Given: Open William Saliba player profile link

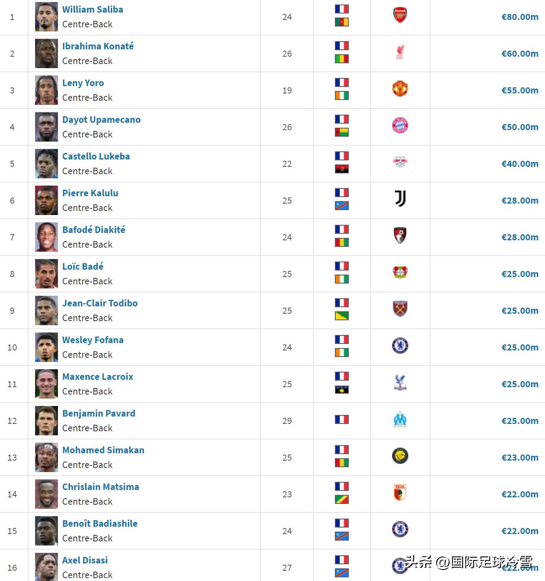Looking at the screenshot, I should (x=93, y=9).
